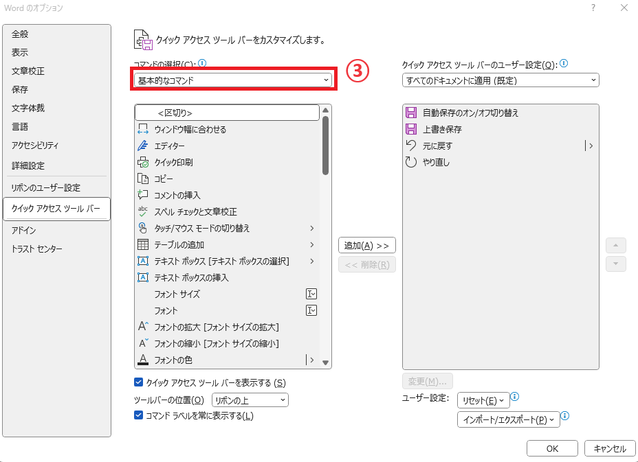The height and width of the screenshot is (462, 638).
Task: Select the フォントの色 icon
Action: pos(143,360)
